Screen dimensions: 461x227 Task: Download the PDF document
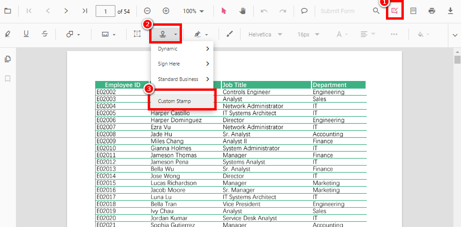pyautogui.click(x=450, y=11)
